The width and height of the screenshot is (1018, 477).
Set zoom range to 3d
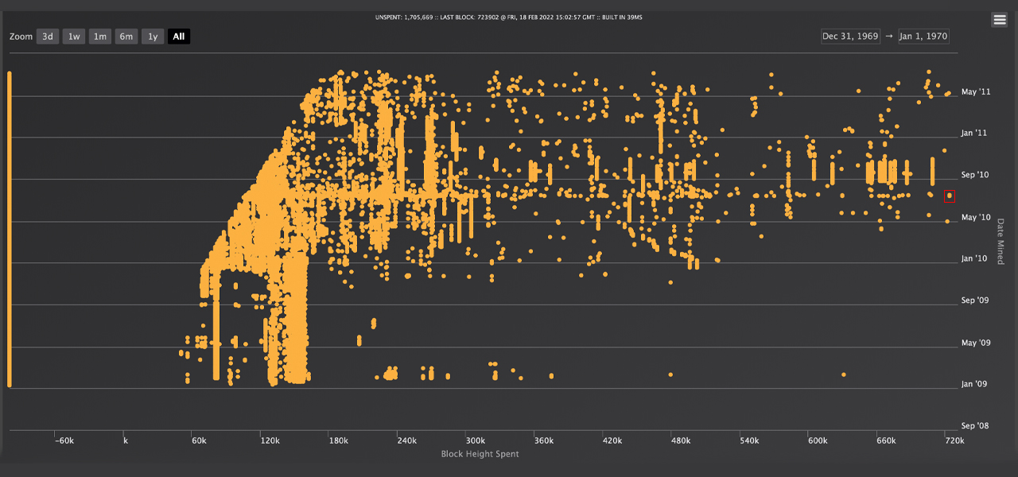(48, 37)
